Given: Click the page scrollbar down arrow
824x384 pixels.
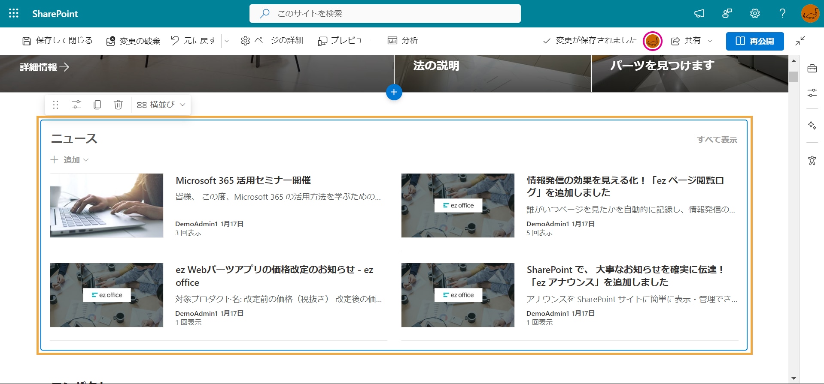Looking at the screenshot, I should (x=794, y=378).
